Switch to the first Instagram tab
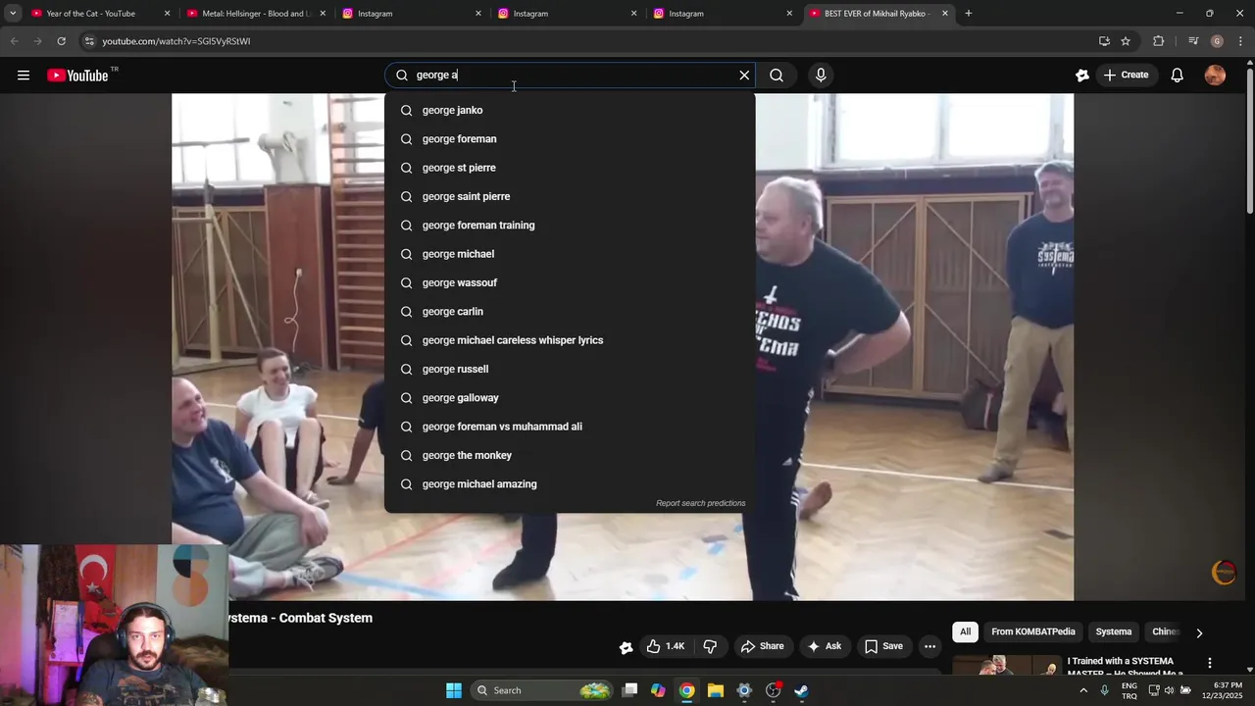Viewport: 1255px width, 706px height. [376, 14]
